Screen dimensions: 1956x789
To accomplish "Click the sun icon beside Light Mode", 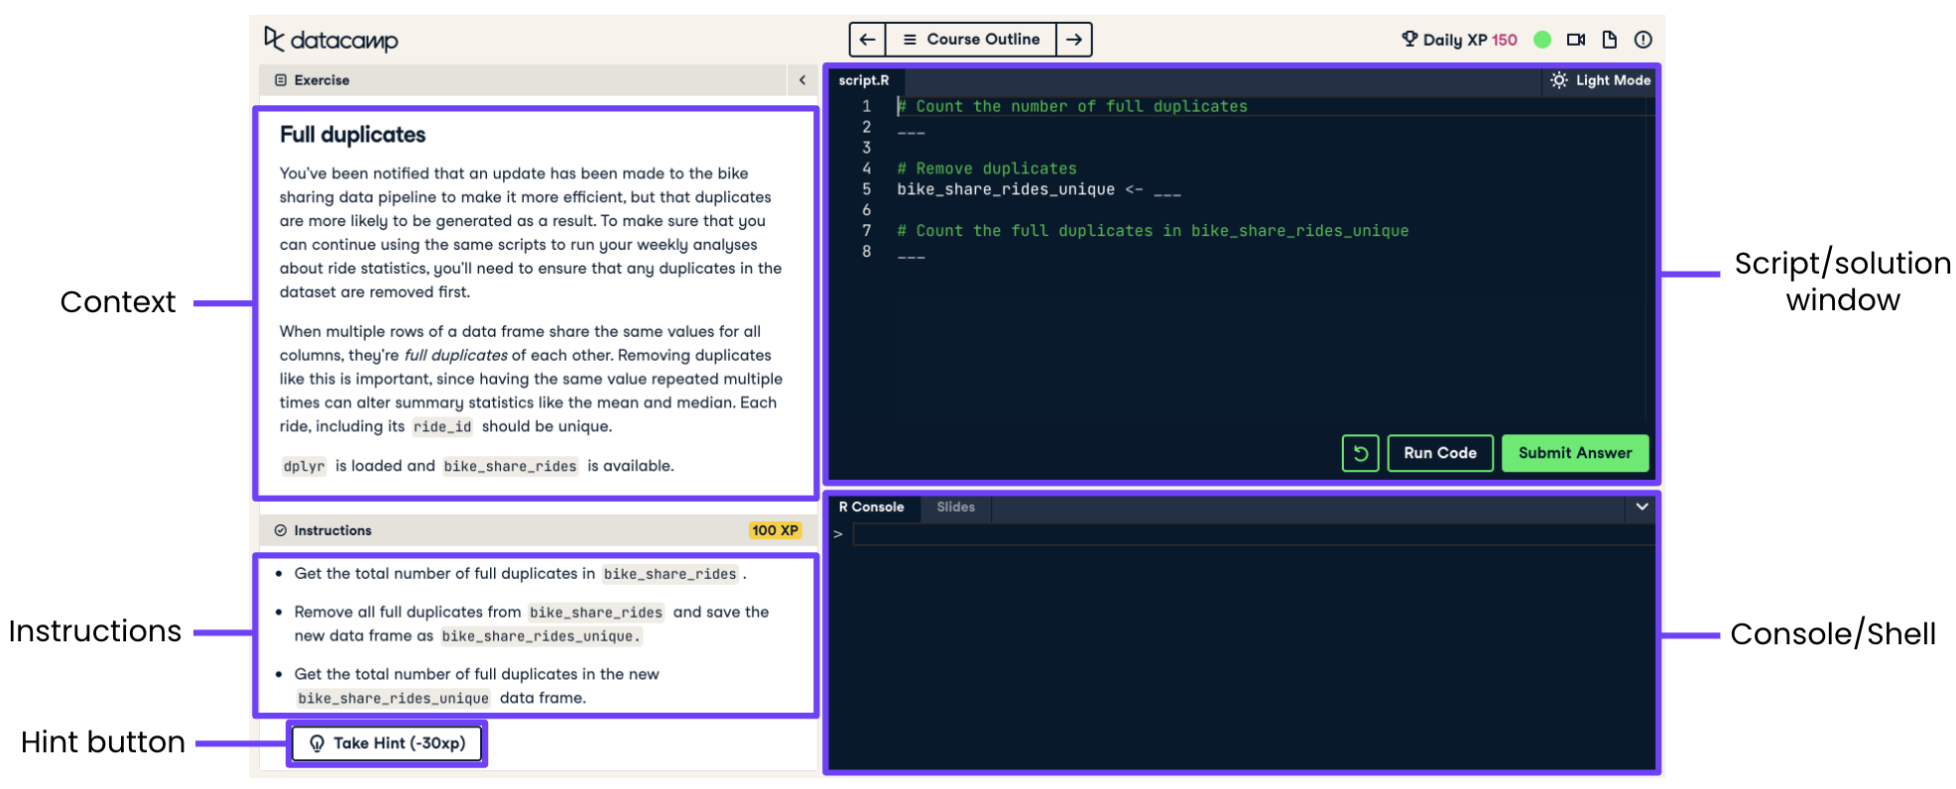I will click(1559, 80).
